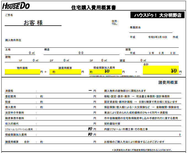Select the リフォーム・リノベーション費用 ¥0 value
Image resolution: width=187 pixels, height=153 pixels.
tap(90, 129)
